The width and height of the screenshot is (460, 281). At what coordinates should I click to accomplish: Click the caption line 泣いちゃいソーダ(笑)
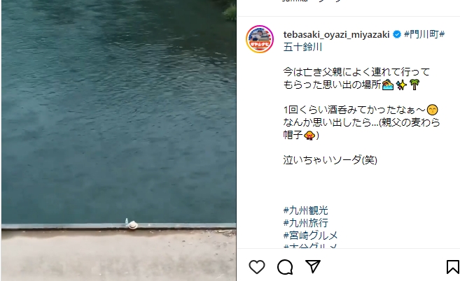[330, 160]
